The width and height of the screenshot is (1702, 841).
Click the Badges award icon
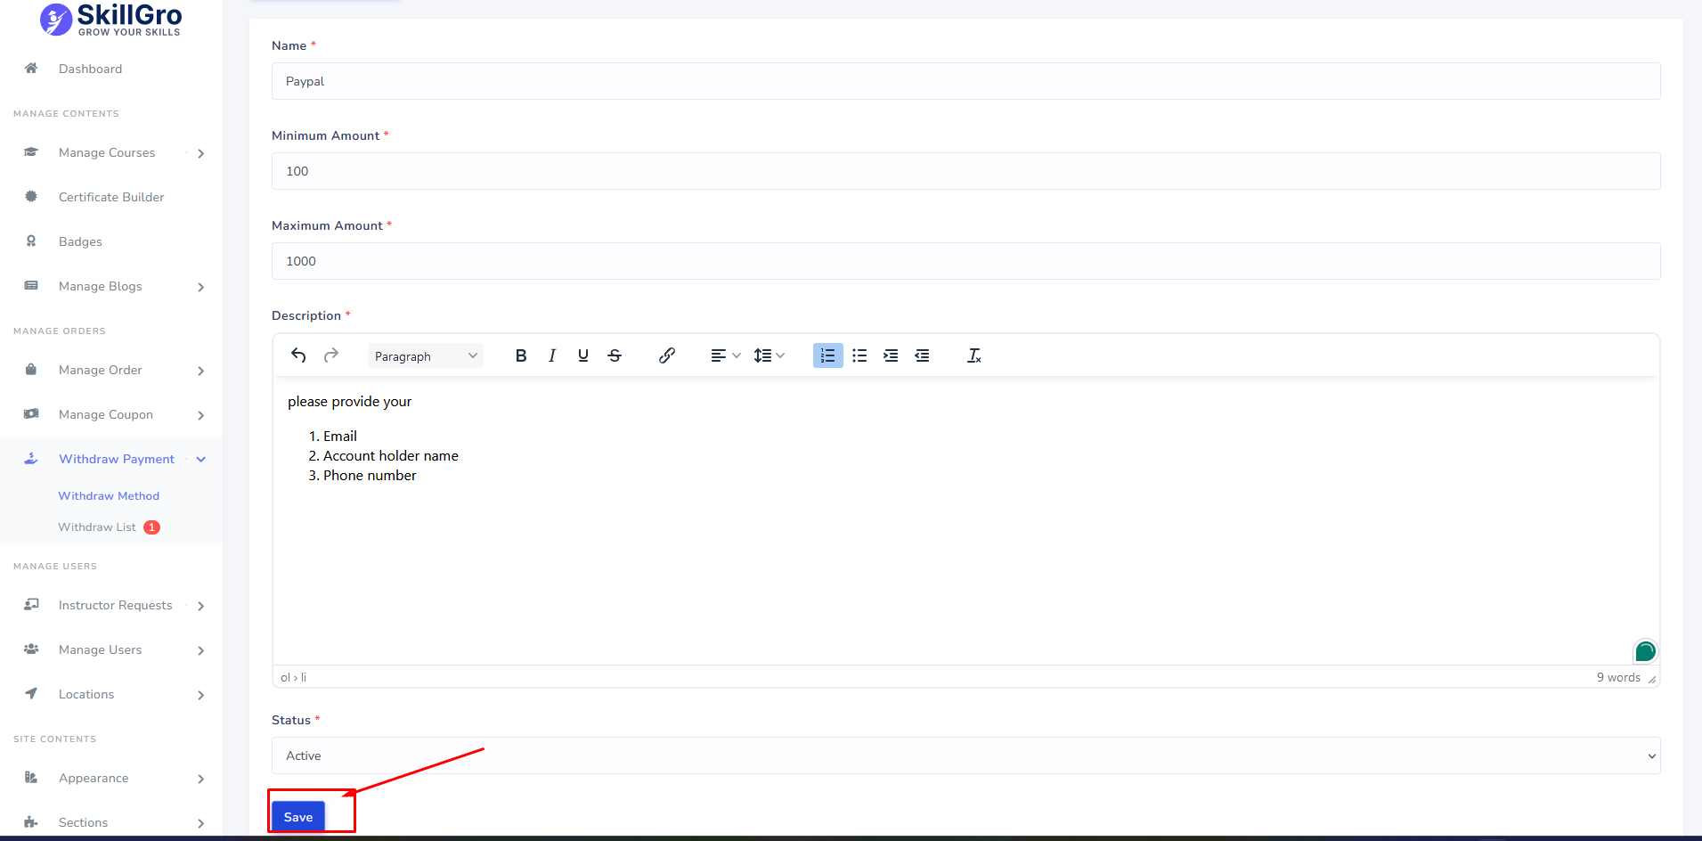point(31,241)
